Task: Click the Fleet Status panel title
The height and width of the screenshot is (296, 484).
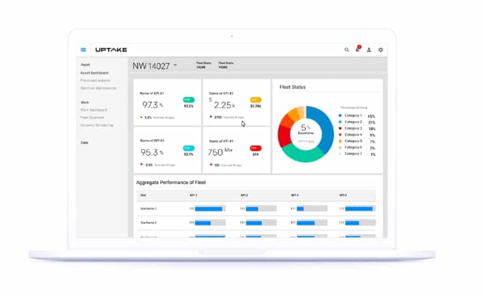Action: [292, 87]
